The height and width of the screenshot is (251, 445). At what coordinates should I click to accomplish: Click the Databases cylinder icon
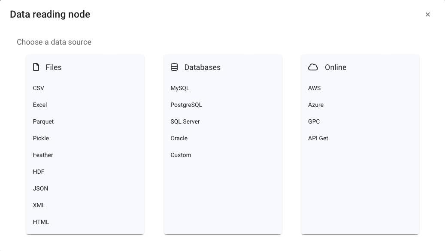174,67
